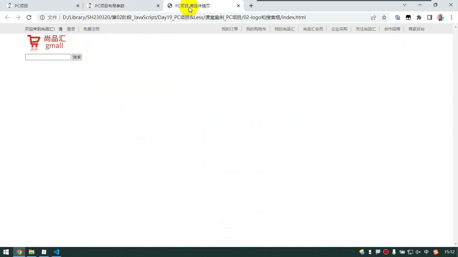The image size is (458, 257).
Task: Open a new browser tab
Action: coord(251,6)
